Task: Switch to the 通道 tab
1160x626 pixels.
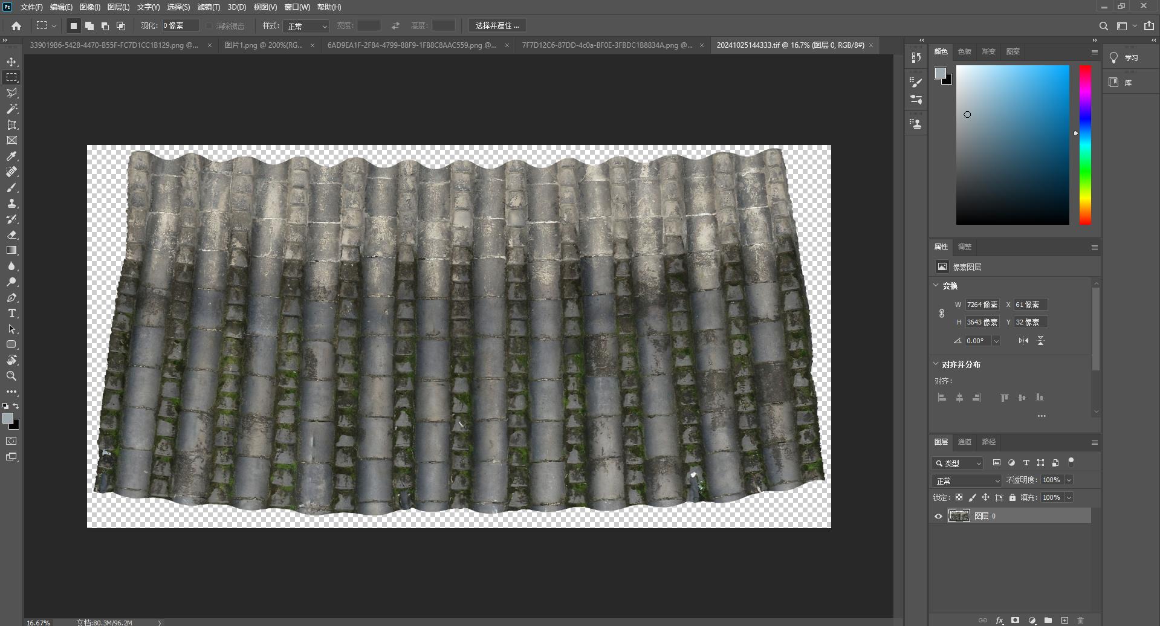Action: [965, 442]
